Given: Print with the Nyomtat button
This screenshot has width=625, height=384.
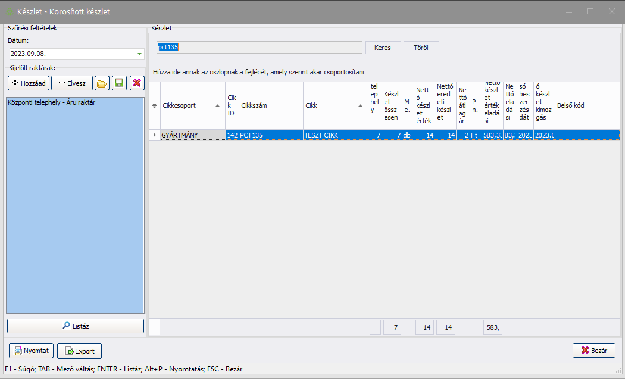Looking at the screenshot, I should point(32,351).
